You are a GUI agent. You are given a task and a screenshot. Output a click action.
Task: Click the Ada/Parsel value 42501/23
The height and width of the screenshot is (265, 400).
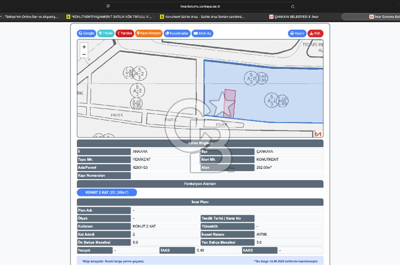click(x=140, y=168)
